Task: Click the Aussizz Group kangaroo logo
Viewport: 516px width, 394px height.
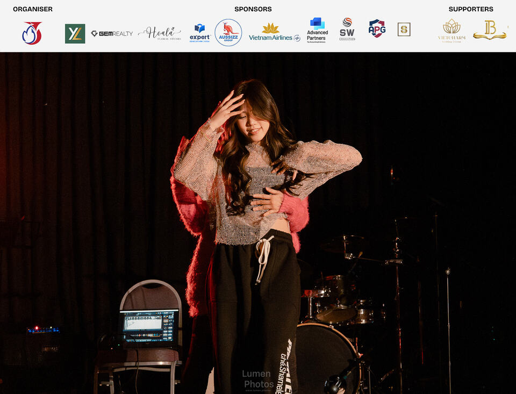Action: click(x=228, y=33)
